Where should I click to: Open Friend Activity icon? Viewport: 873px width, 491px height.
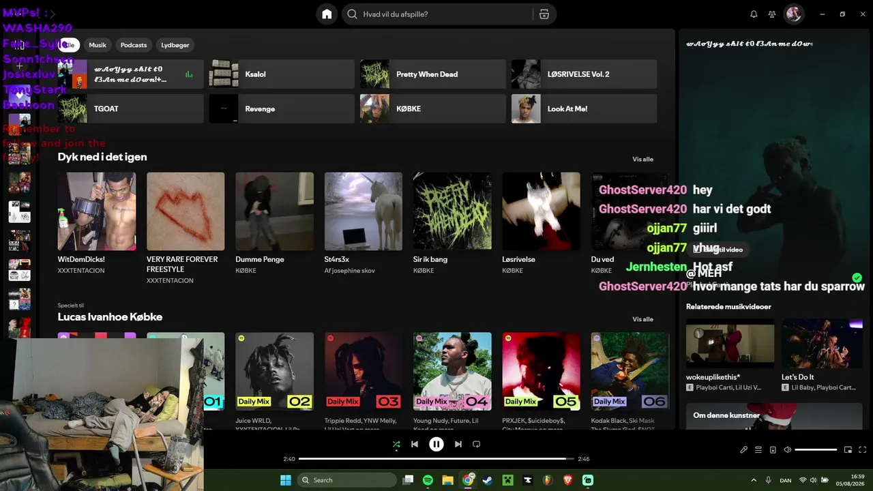(x=772, y=14)
